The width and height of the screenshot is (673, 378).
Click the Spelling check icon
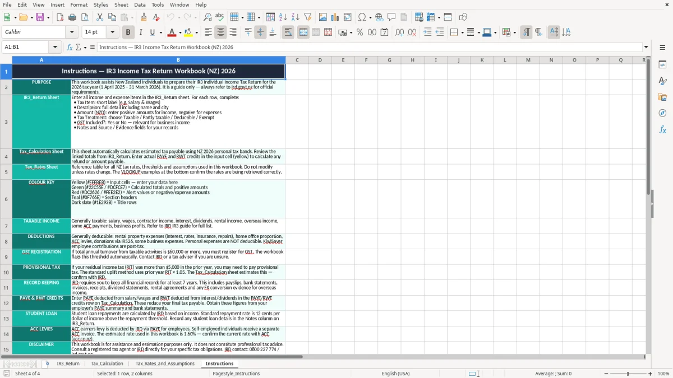coord(220,17)
